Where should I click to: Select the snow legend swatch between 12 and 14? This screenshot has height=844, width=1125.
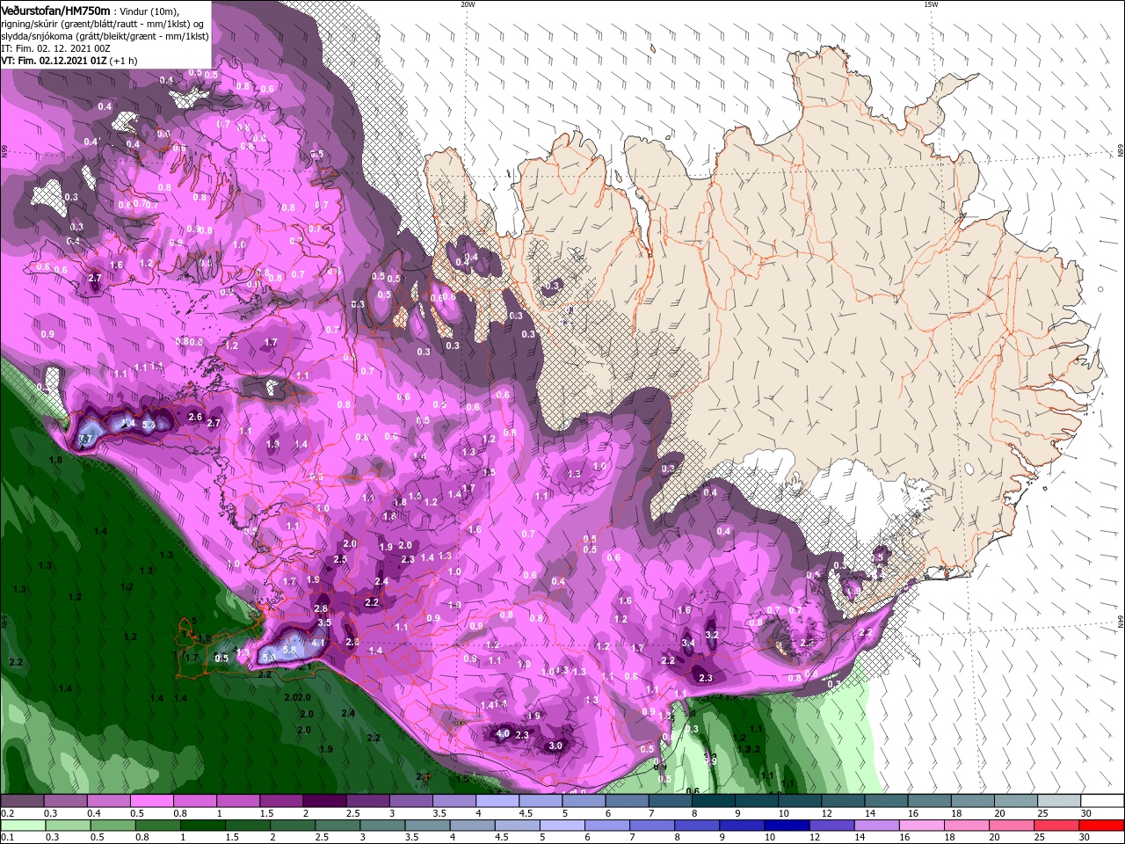[x=844, y=801]
